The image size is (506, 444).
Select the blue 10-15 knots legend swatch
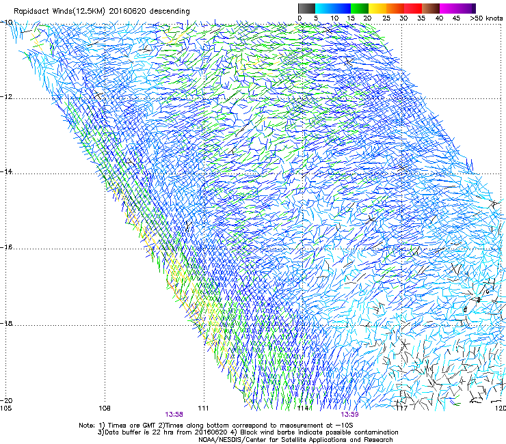[x=342, y=8]
